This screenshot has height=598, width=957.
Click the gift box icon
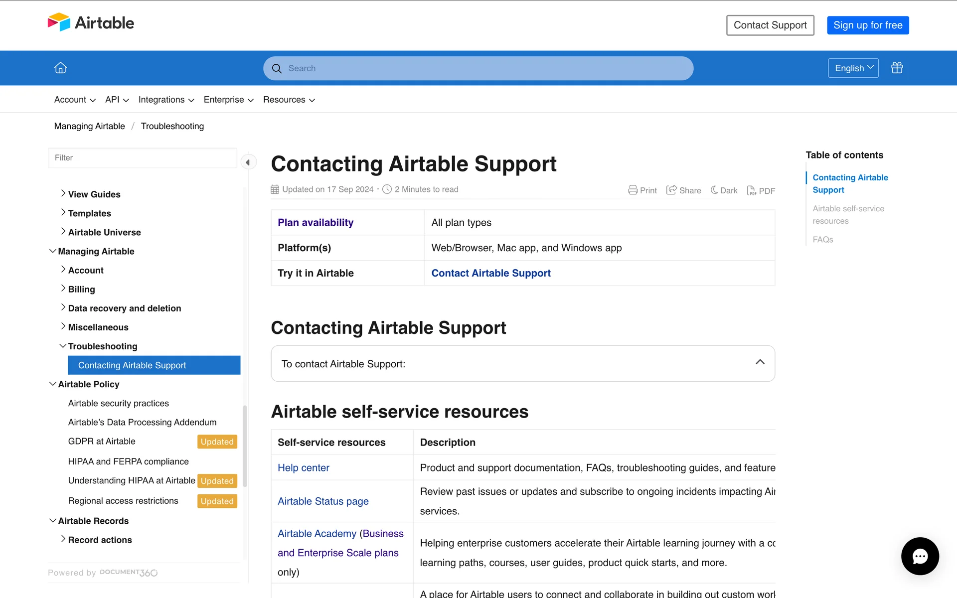(897, 68)
